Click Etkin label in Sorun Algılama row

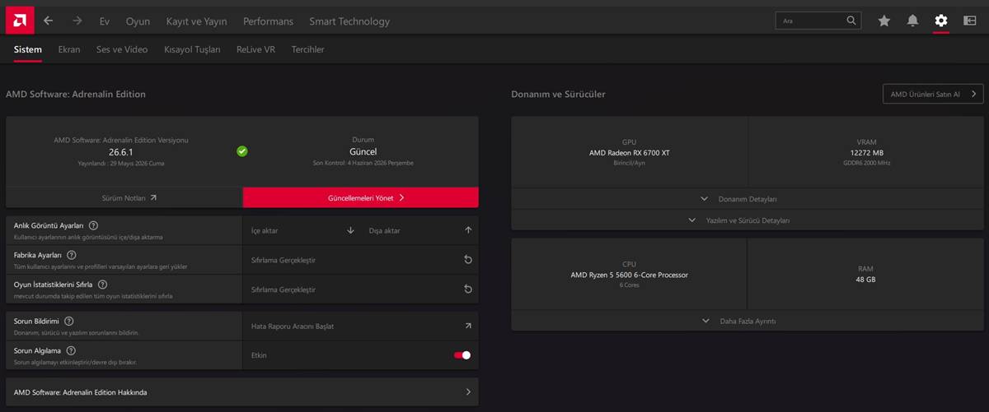(x=259, y=355)
